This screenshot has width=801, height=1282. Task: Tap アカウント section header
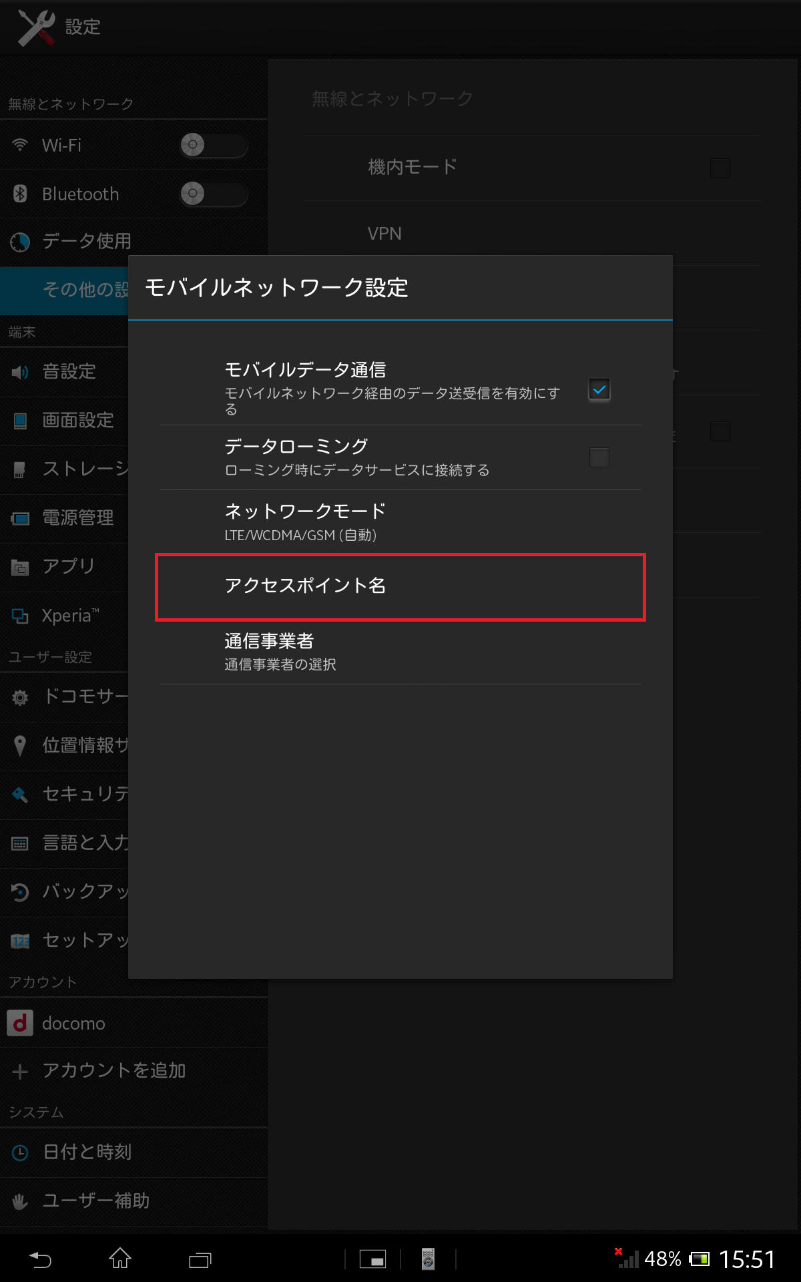point(43,982)
